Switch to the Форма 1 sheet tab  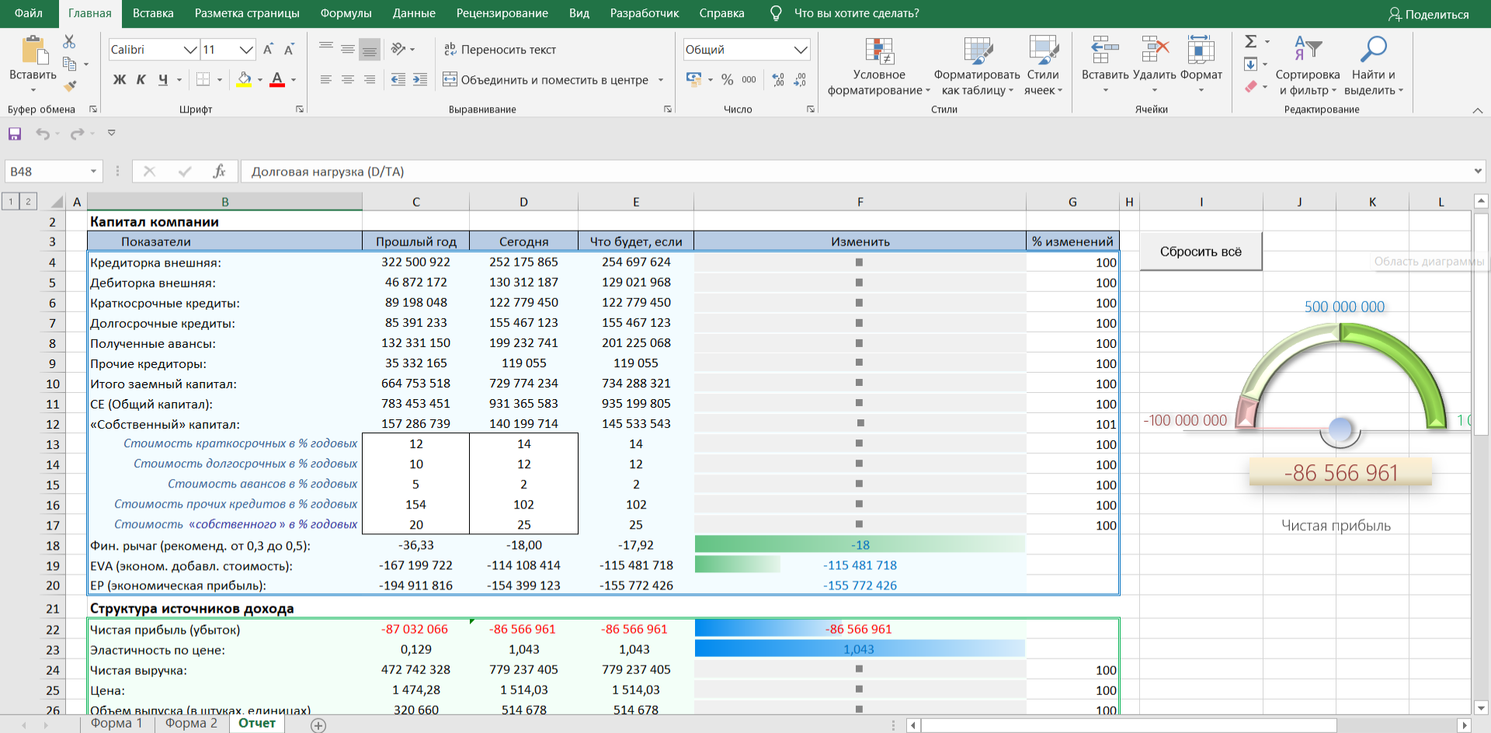pos(116,723)
